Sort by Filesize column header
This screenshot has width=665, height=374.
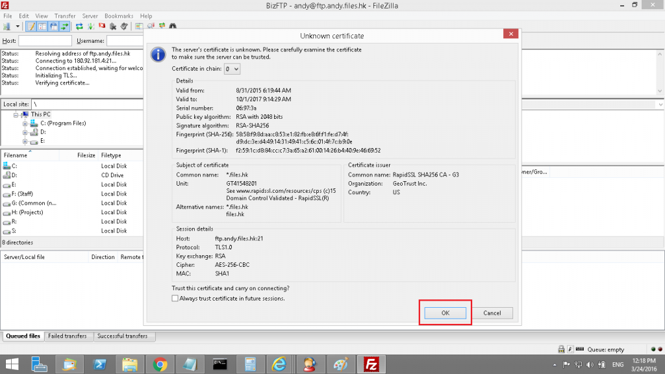(79, 155)
